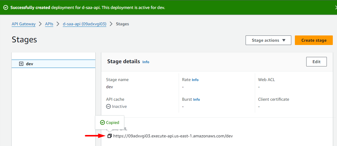Show Info for Rate setting
Viewport: 337px width, 146px height.
195,80
